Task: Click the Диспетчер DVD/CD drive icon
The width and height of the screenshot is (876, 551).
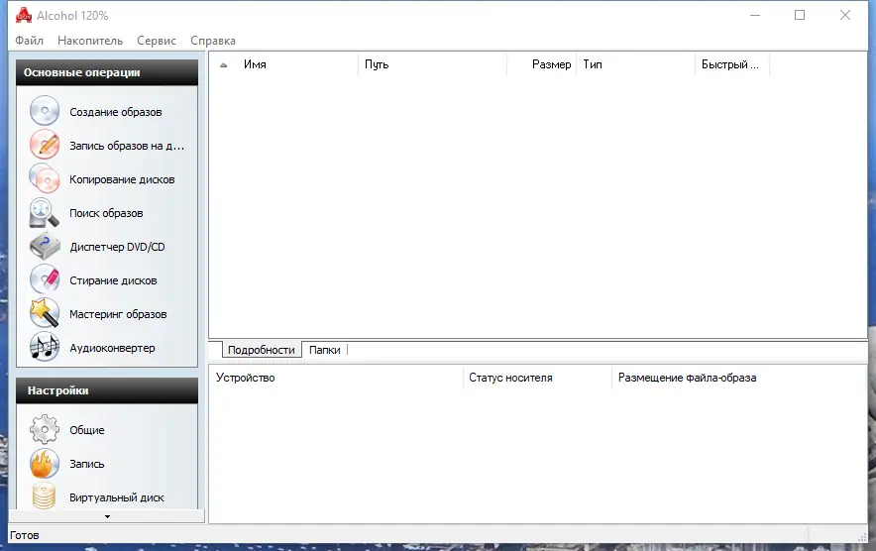Action: (x=45, y=246)
